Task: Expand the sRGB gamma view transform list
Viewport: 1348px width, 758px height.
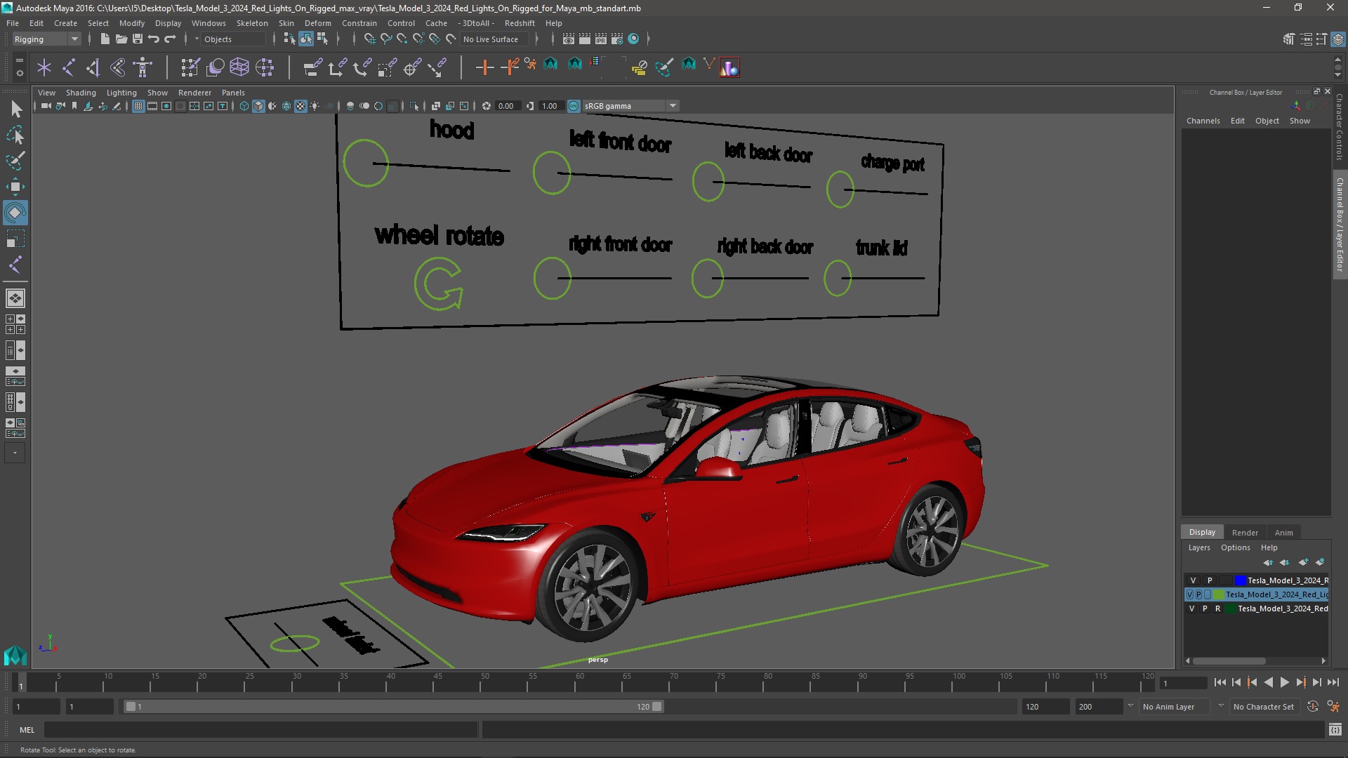Action: [673, 106]
